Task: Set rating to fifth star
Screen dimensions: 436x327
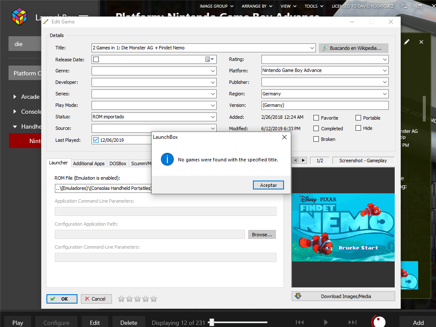Action: (x=153, y=299)
